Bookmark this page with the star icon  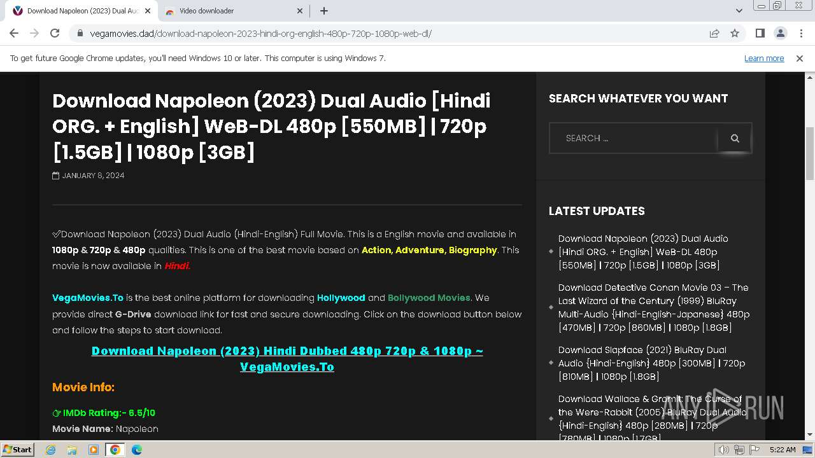[735, 33]
